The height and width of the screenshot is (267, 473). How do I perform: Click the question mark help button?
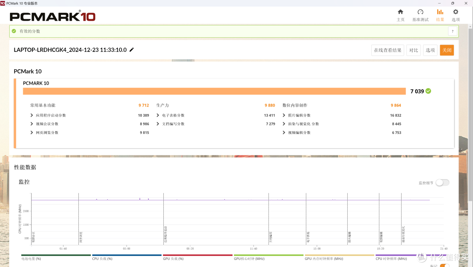452,31
